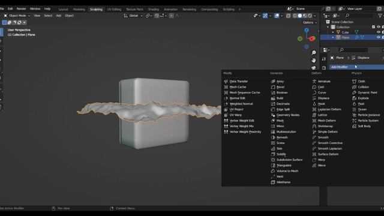Hide the Cube with its eye icon
The height and width of the screenshot is (216, 384).
[379, 32]
